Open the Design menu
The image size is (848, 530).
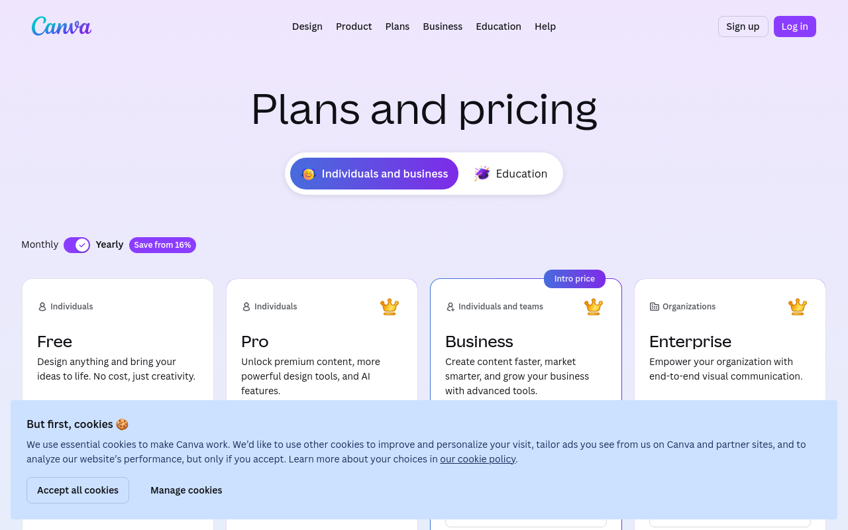(x=307, y=26)
